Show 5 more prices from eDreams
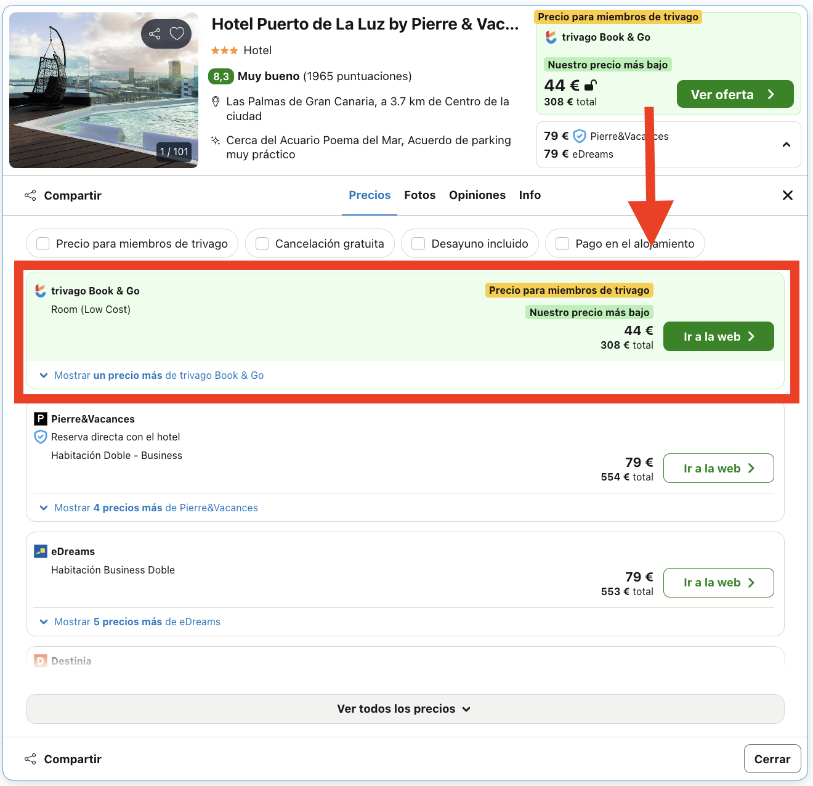Screen dimensions: 813x786 [x=130, y=622]
